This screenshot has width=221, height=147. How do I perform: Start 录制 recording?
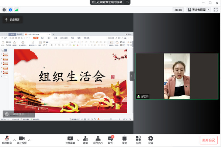click(124, 140)
